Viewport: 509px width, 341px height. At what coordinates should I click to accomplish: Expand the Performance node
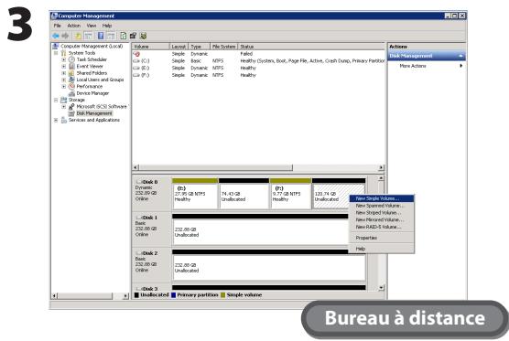pyautogui.click(x=64, y=87)
